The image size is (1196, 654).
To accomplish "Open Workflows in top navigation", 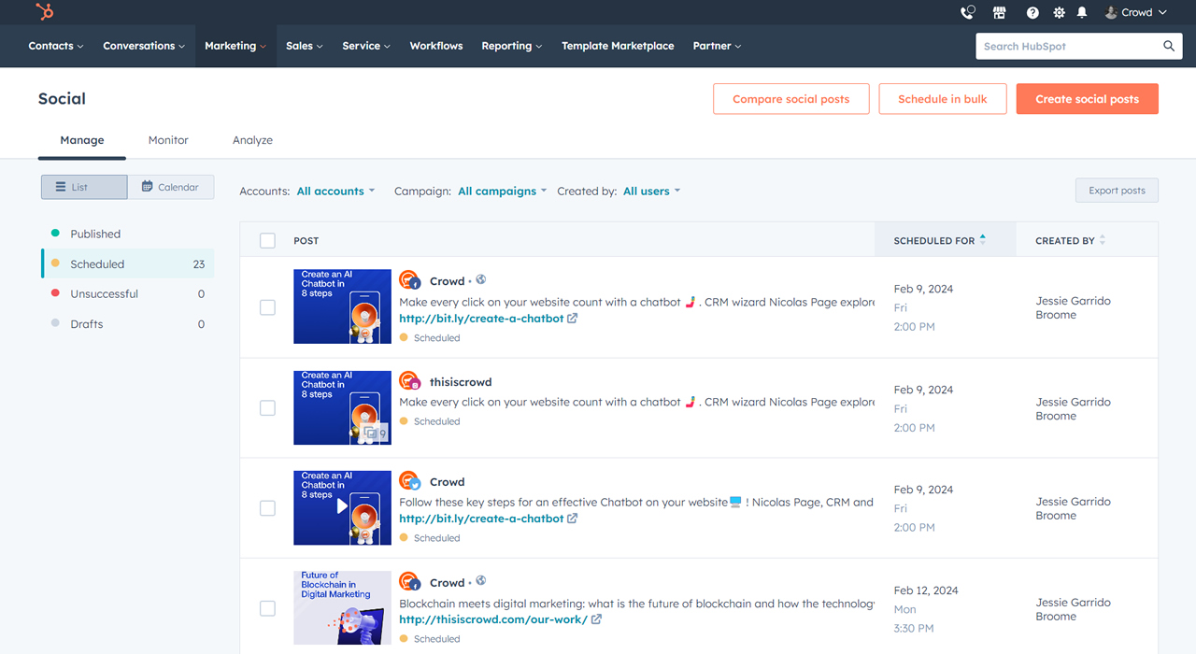I will [436, 46].
